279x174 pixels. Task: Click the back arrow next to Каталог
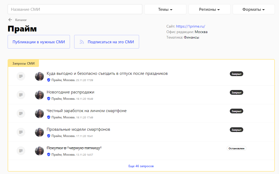point(10,20)
